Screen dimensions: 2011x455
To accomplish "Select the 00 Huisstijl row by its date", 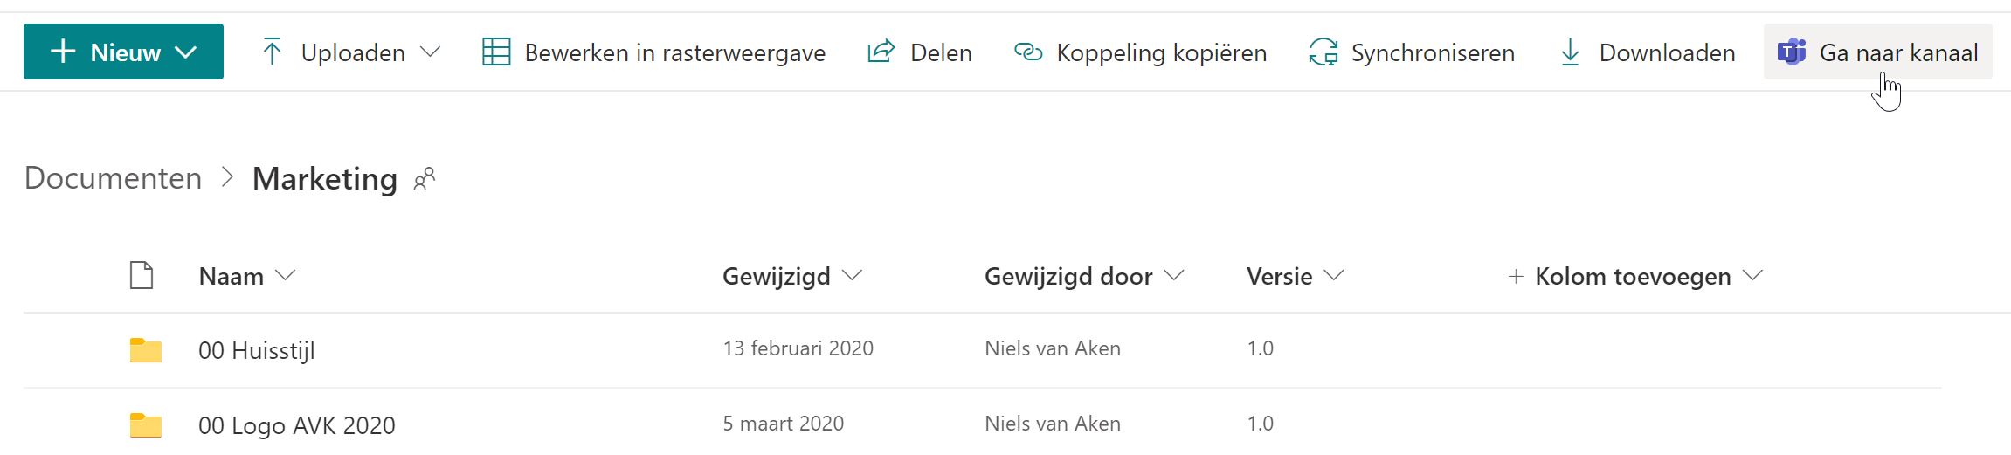I will click(798, 348).
